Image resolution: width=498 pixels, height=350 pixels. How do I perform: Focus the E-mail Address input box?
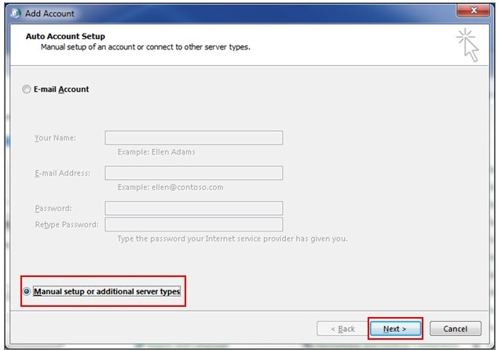(194, 173)
